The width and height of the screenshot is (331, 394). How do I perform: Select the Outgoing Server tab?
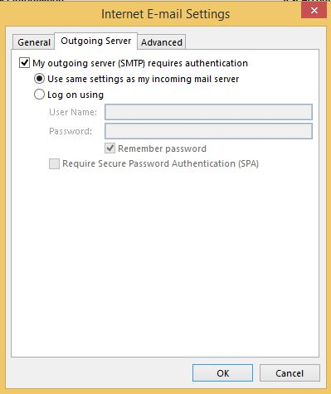[x=96, y=41]
